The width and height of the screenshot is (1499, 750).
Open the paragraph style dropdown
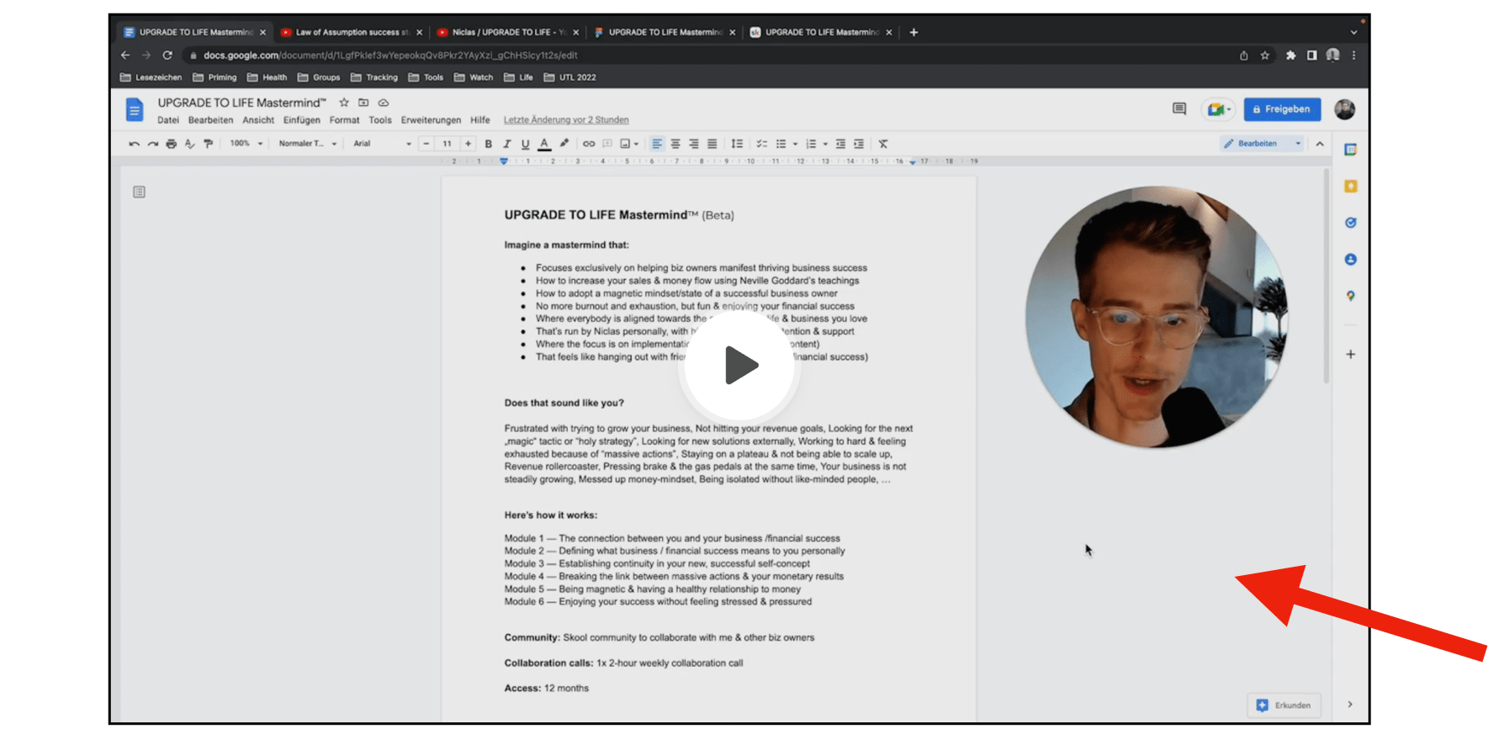tap(308, 144)
